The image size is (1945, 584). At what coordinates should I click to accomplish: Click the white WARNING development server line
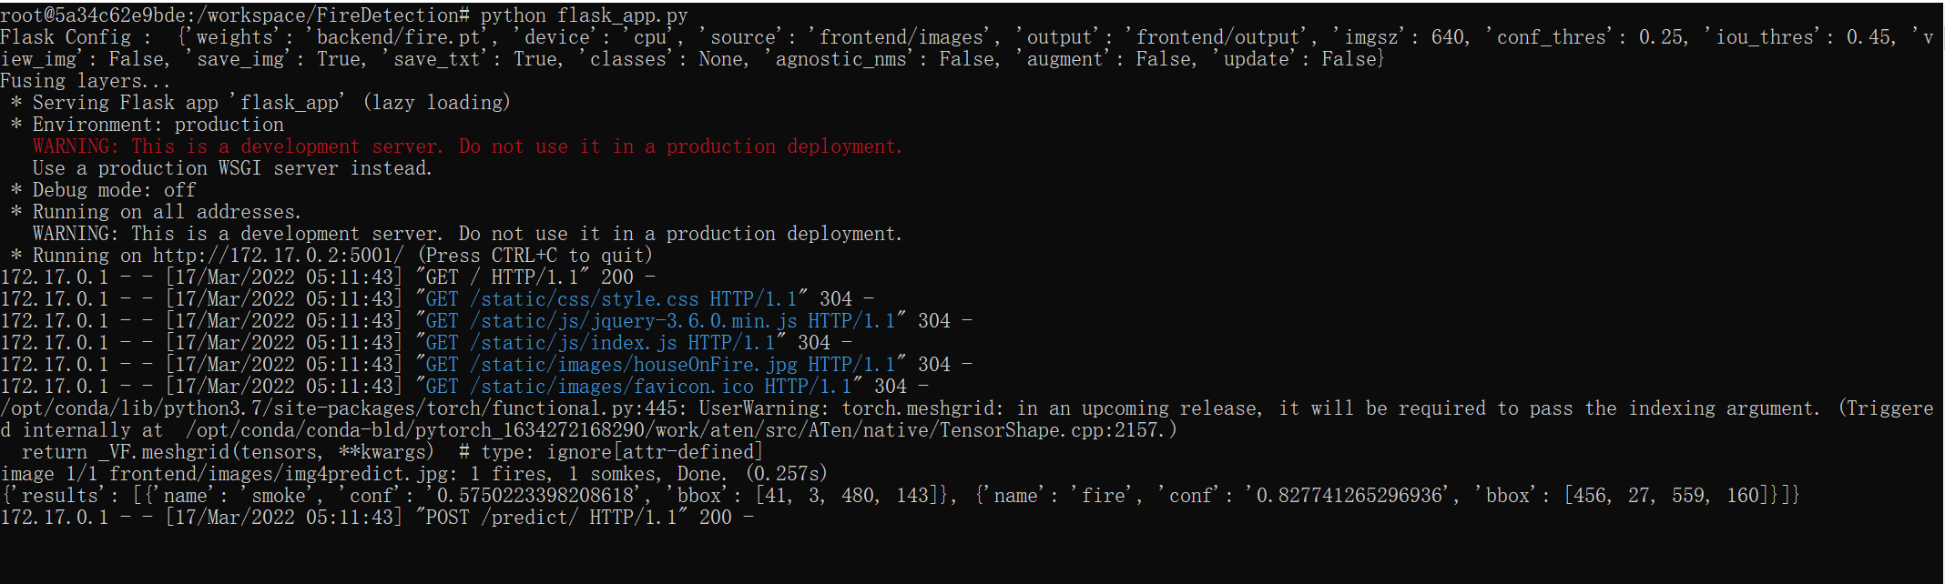[x=467, y=234]
